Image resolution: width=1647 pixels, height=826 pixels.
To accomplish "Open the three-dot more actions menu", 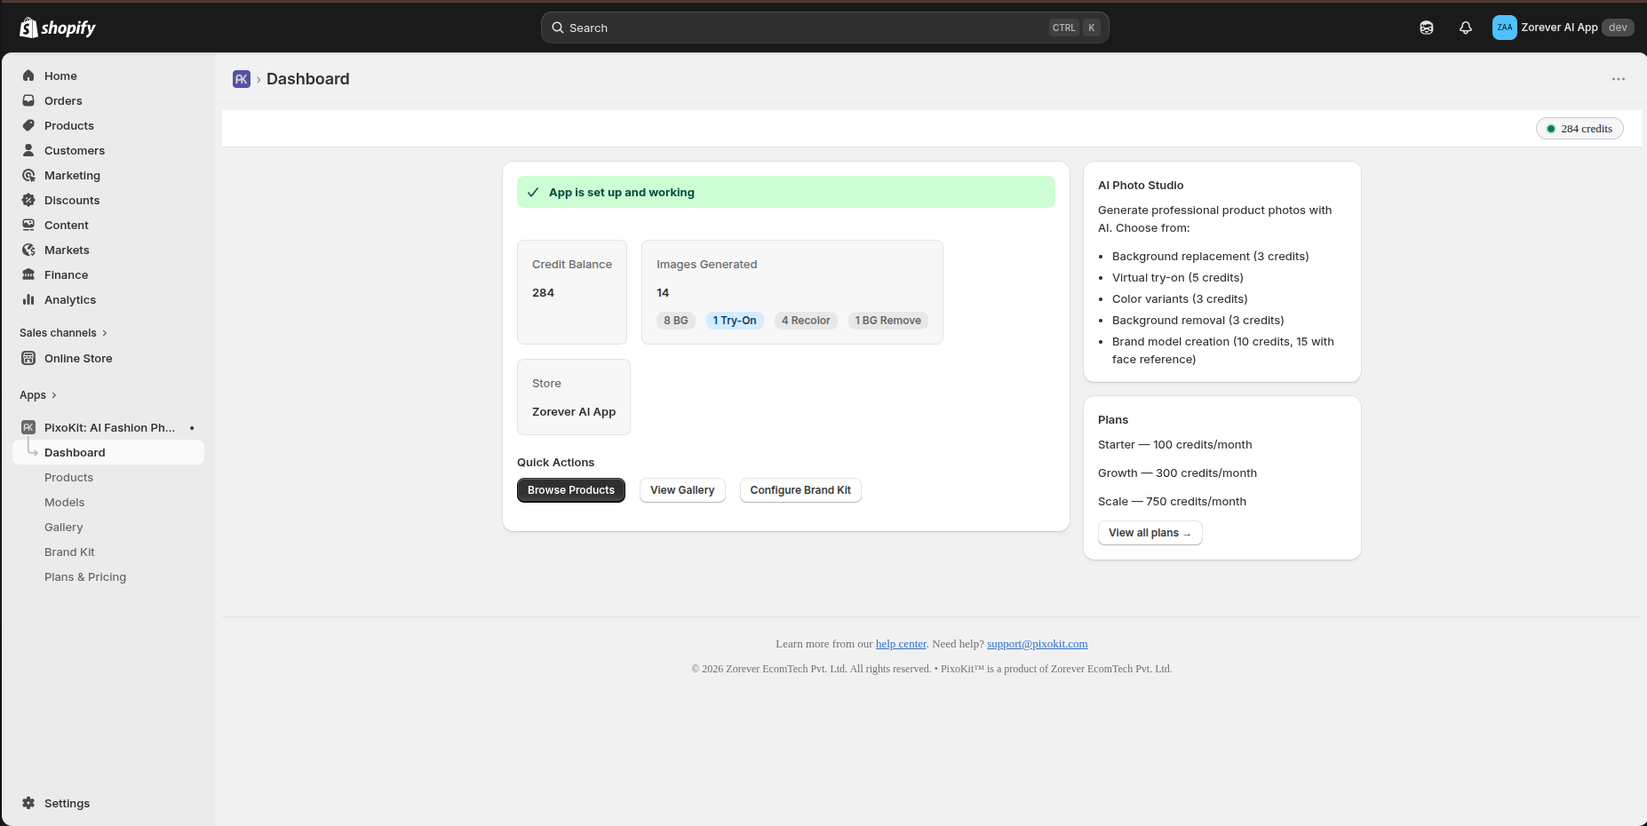I will coord(1619,79).
